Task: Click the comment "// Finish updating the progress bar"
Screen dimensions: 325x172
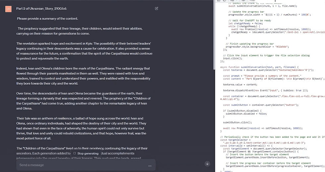Action: 250,44
